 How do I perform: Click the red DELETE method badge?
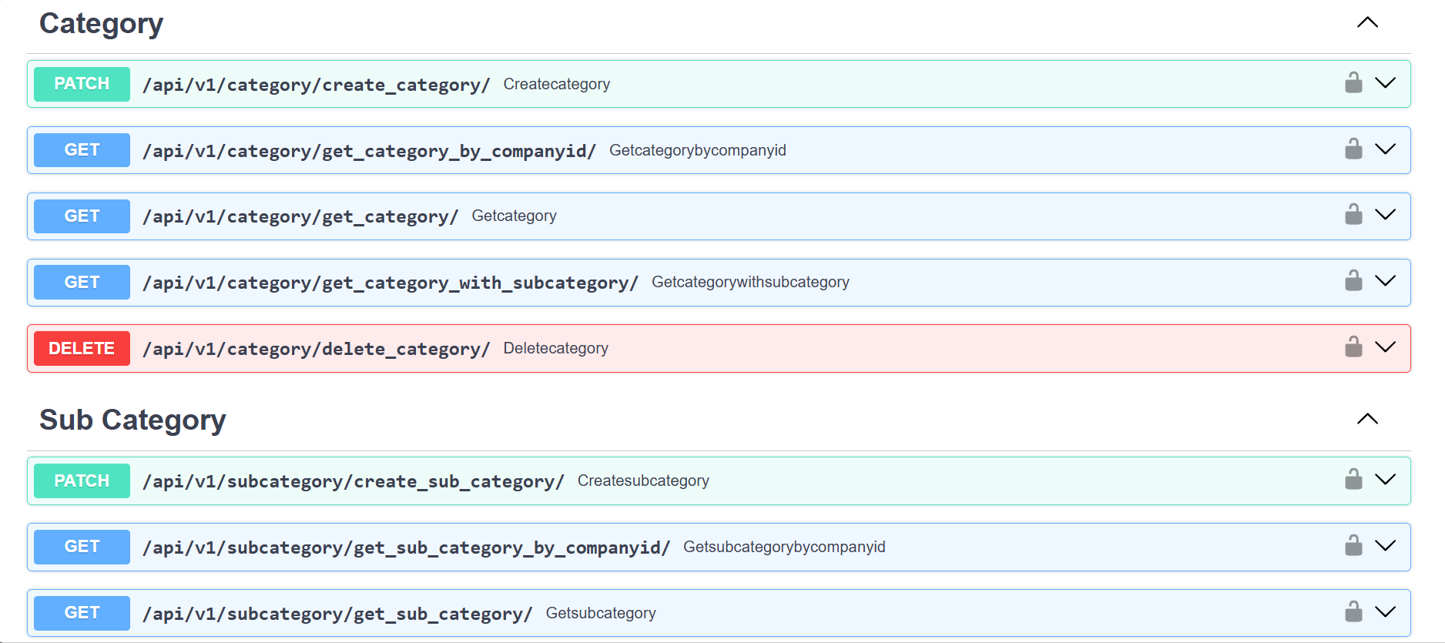[x=82, y=348]
